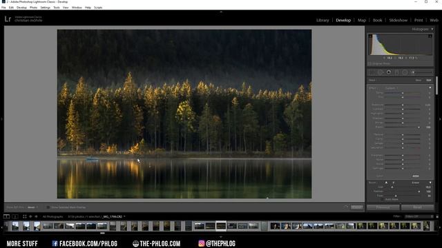Click the Exposure slider handle

(403, 105)
